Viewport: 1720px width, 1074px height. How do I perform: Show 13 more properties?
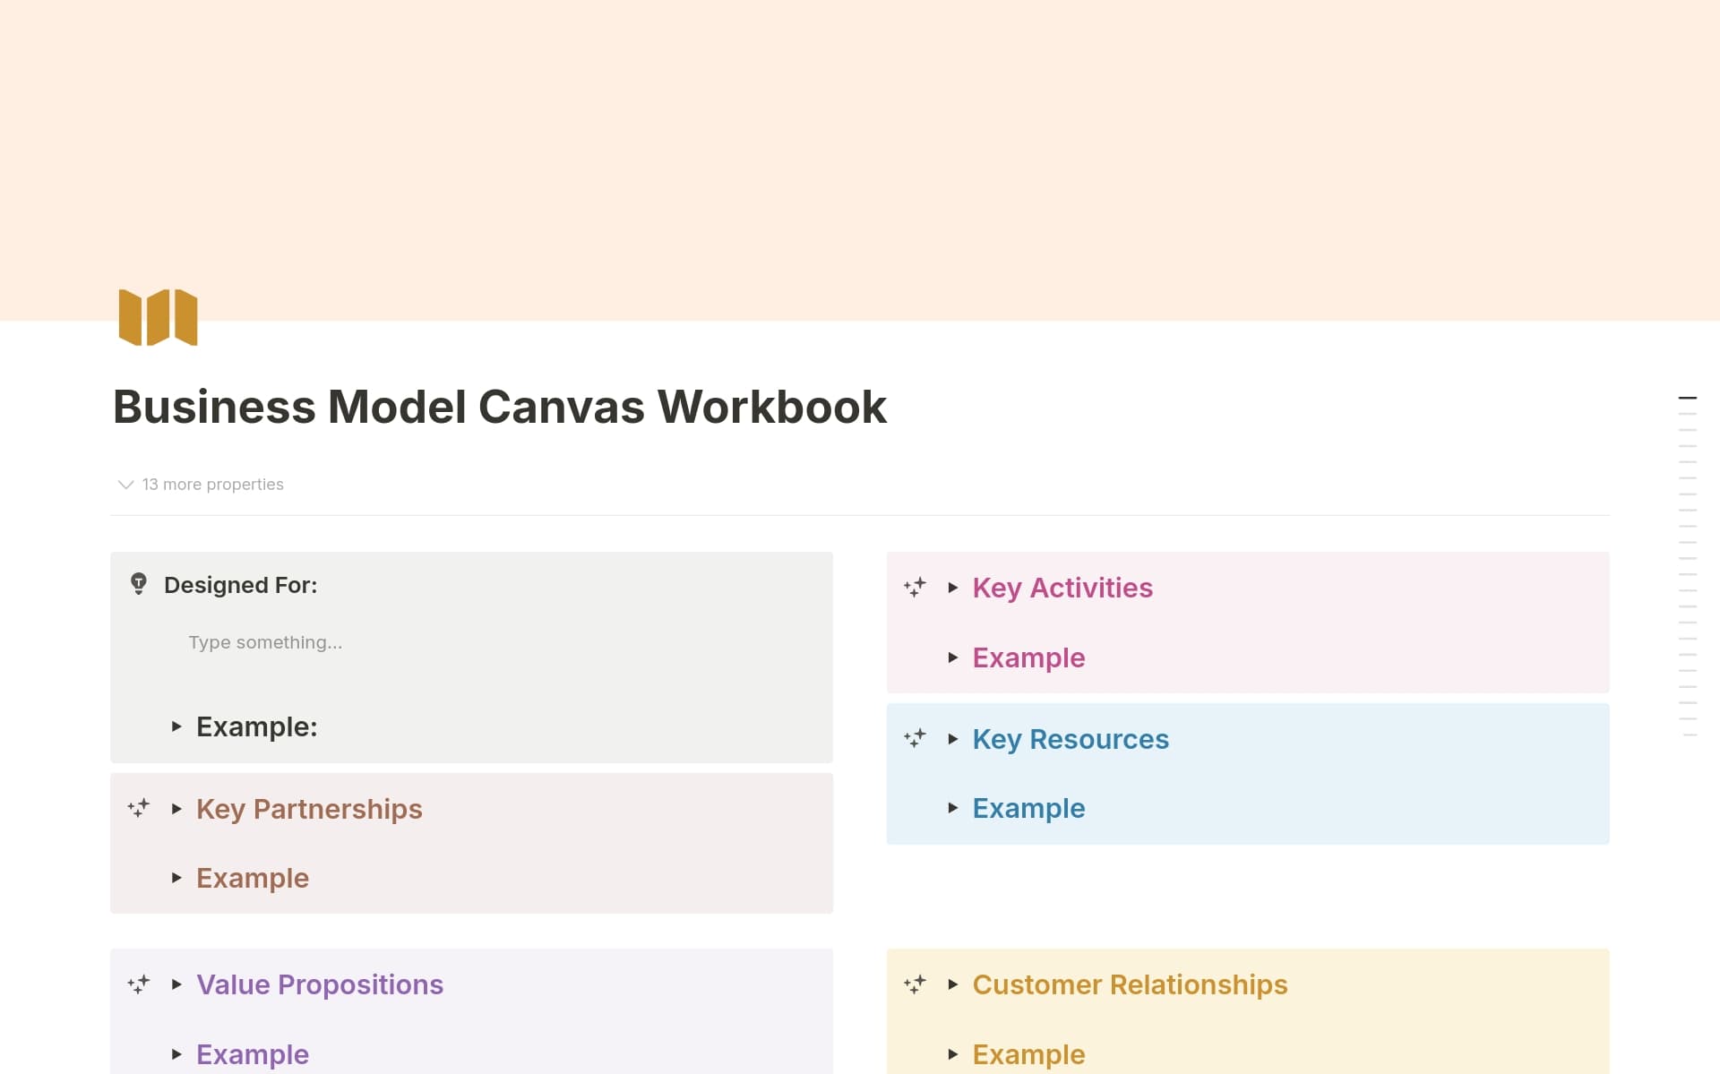coord(199,484)
